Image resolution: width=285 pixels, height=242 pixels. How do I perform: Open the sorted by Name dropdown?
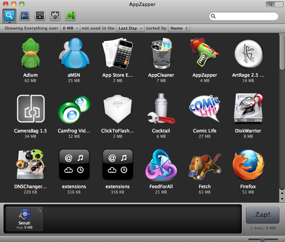pyautogui.click(x=179, y=28)
